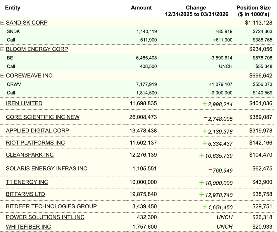Collapse the BLOOM ENERGY CORP group

coord(2,49)
